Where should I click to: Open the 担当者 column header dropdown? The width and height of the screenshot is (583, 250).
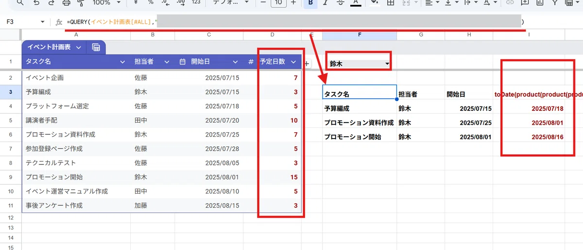tap(167, 62)
